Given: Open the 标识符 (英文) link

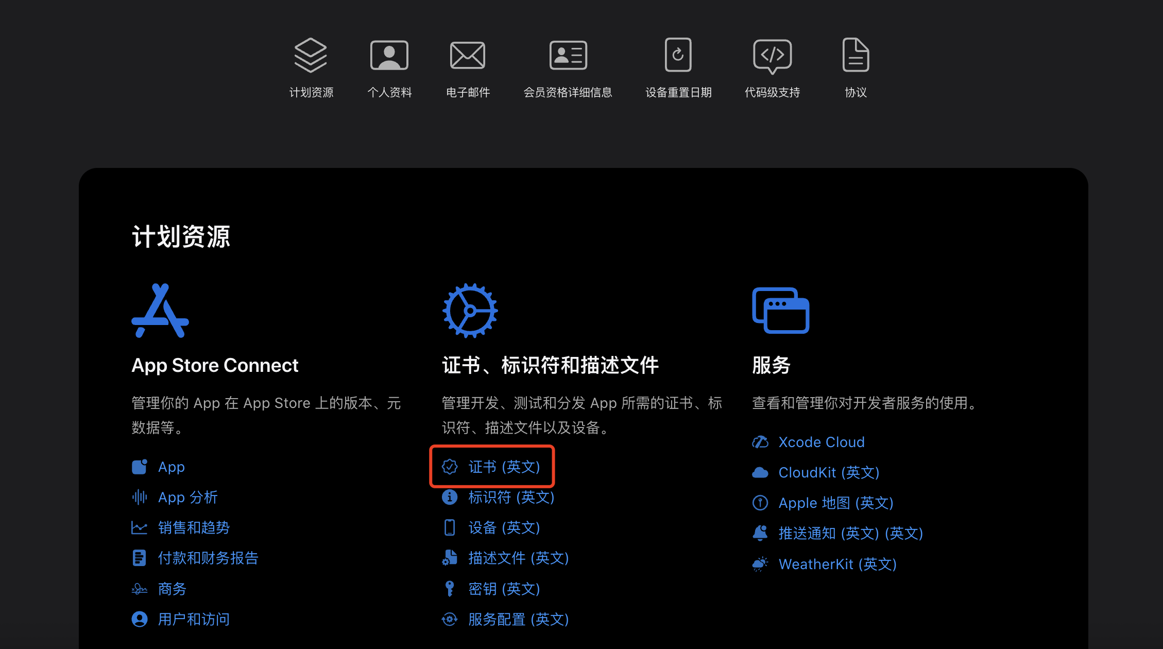Looking at the screenshot, I should point(510,497).
